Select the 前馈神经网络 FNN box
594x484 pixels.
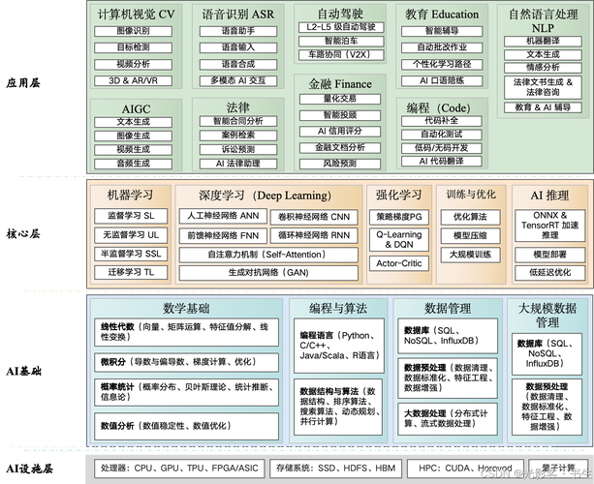point(223,236)
